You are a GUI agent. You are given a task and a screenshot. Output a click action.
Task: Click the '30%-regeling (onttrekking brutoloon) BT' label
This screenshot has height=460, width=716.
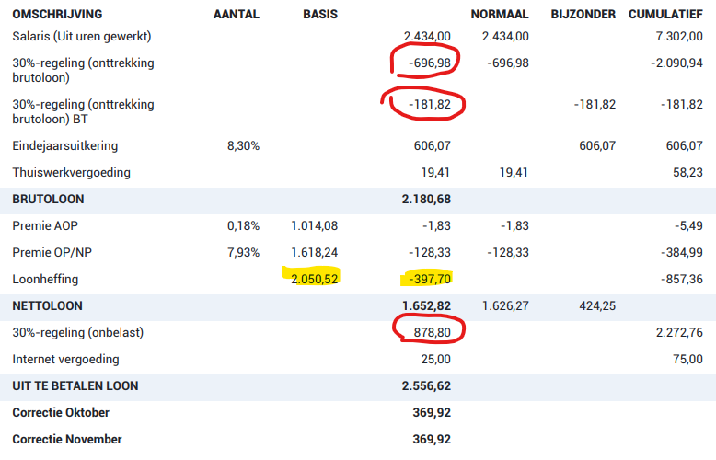83,112
